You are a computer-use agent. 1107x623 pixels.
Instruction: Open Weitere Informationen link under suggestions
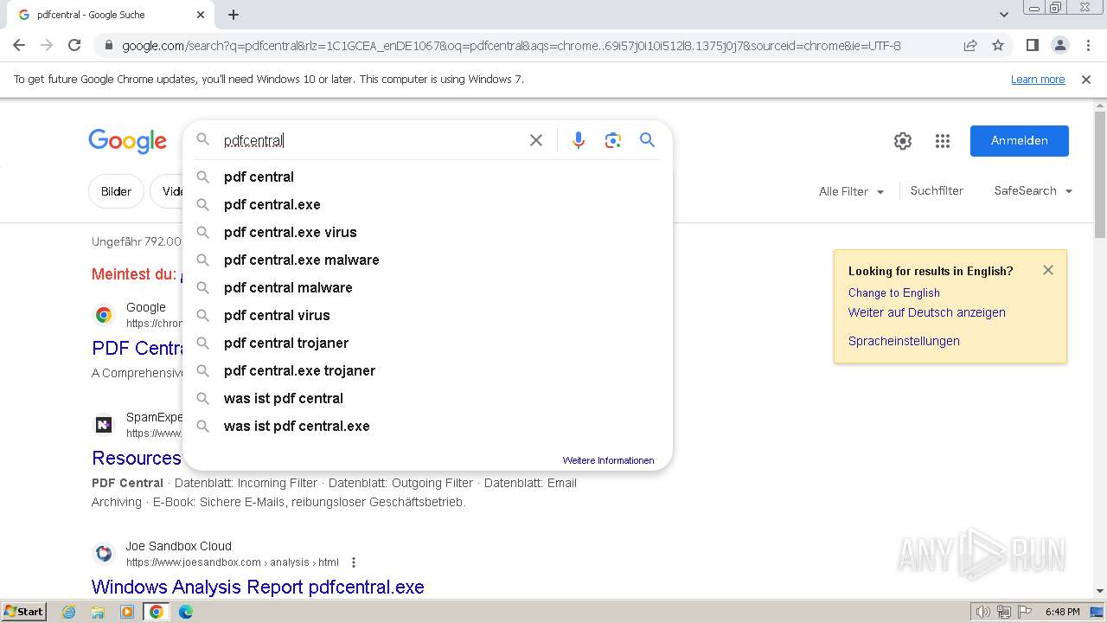point(608,460)
